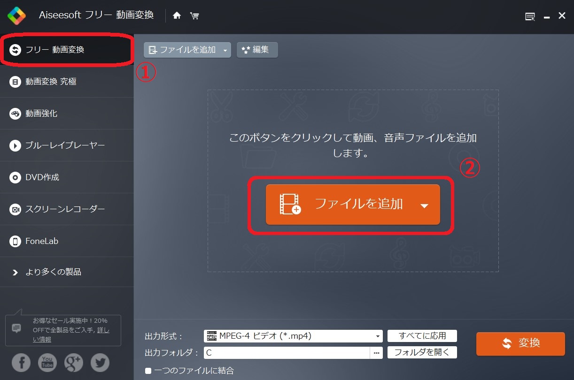Open 動画強化 in sidebar

pos(67,114)
